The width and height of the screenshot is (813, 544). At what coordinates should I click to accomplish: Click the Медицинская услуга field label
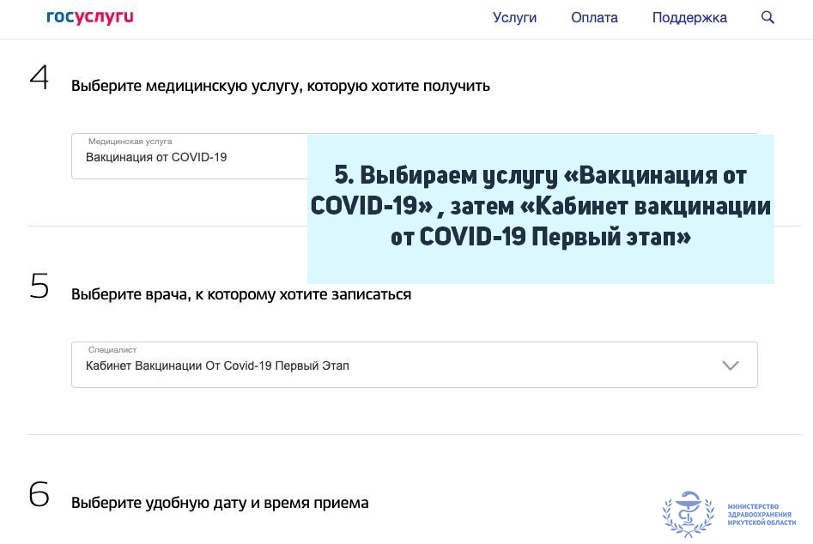point(130,142)
